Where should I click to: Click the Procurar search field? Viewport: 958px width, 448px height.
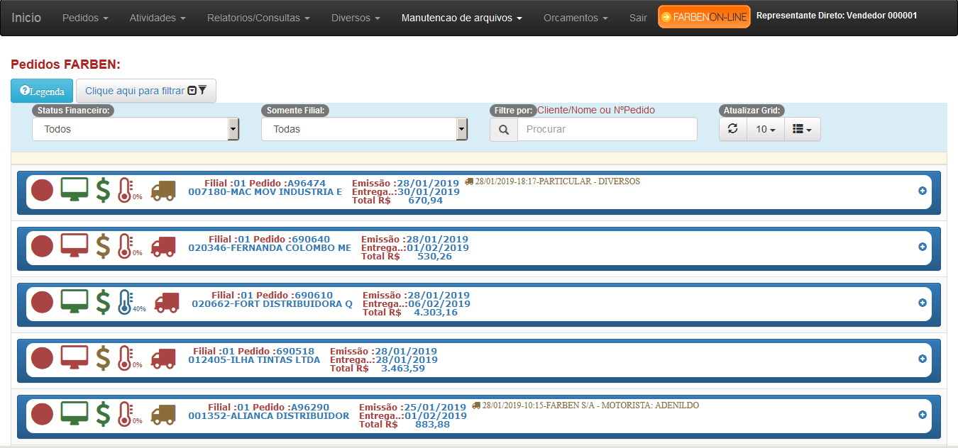tap(607, 130)
